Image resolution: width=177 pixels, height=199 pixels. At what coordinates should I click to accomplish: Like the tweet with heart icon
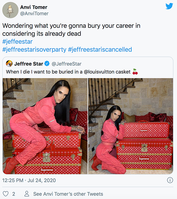click(6, 194)
